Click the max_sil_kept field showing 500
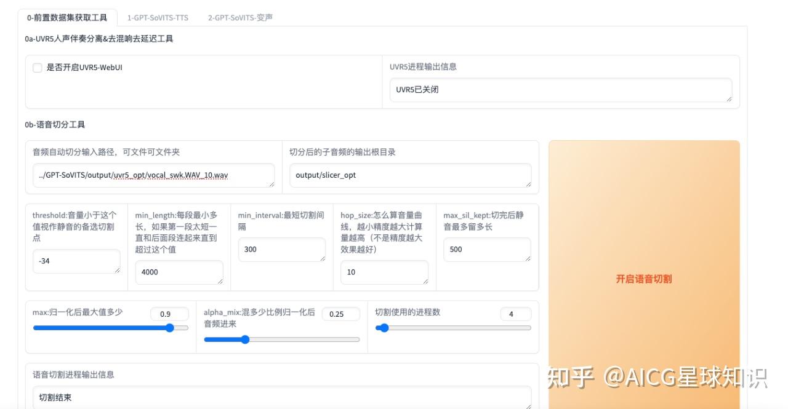The height and width of the screenshot is (409, 788). [x=487, y=249]
